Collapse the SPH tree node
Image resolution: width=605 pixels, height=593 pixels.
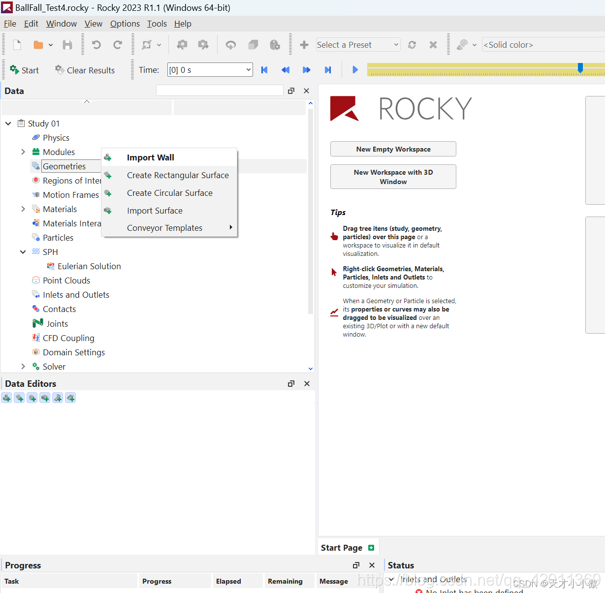[x=23, y=251]
